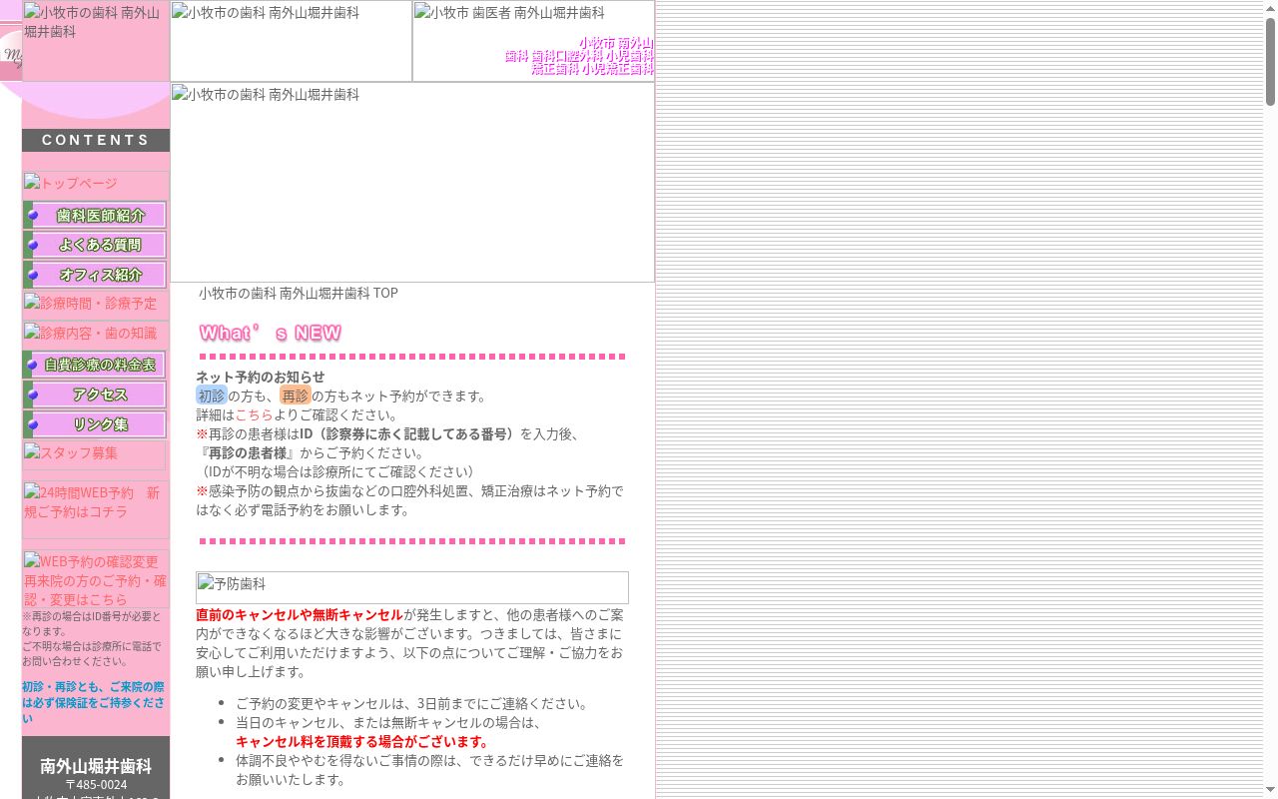
Task: Open WEB予約の確認変更 rebooking link
Action: tap(95, 580)
